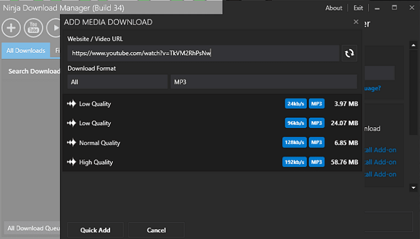Click the 24kb/s bitrate badge

click(x=296, y=104)
